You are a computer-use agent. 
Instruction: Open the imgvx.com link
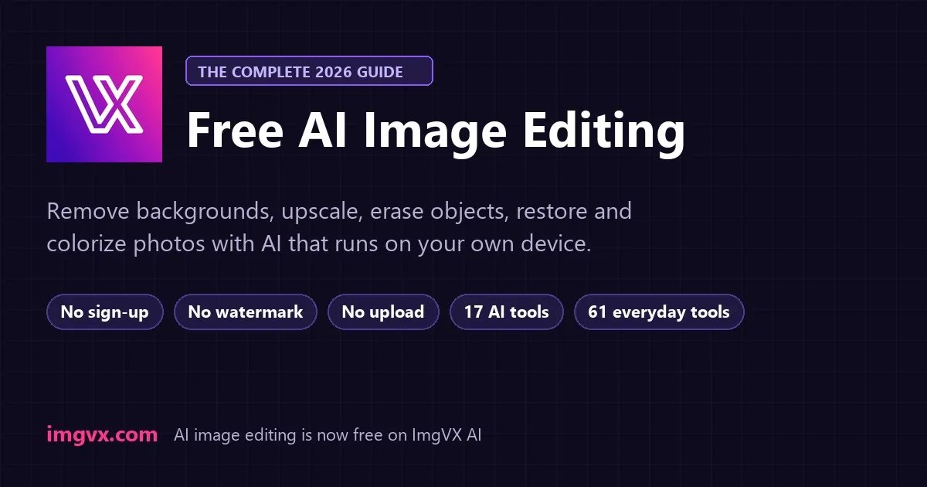(x=102, y=434)
